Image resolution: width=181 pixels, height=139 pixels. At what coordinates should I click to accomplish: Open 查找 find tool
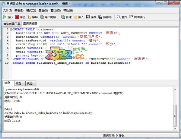(x=122, y=17)
